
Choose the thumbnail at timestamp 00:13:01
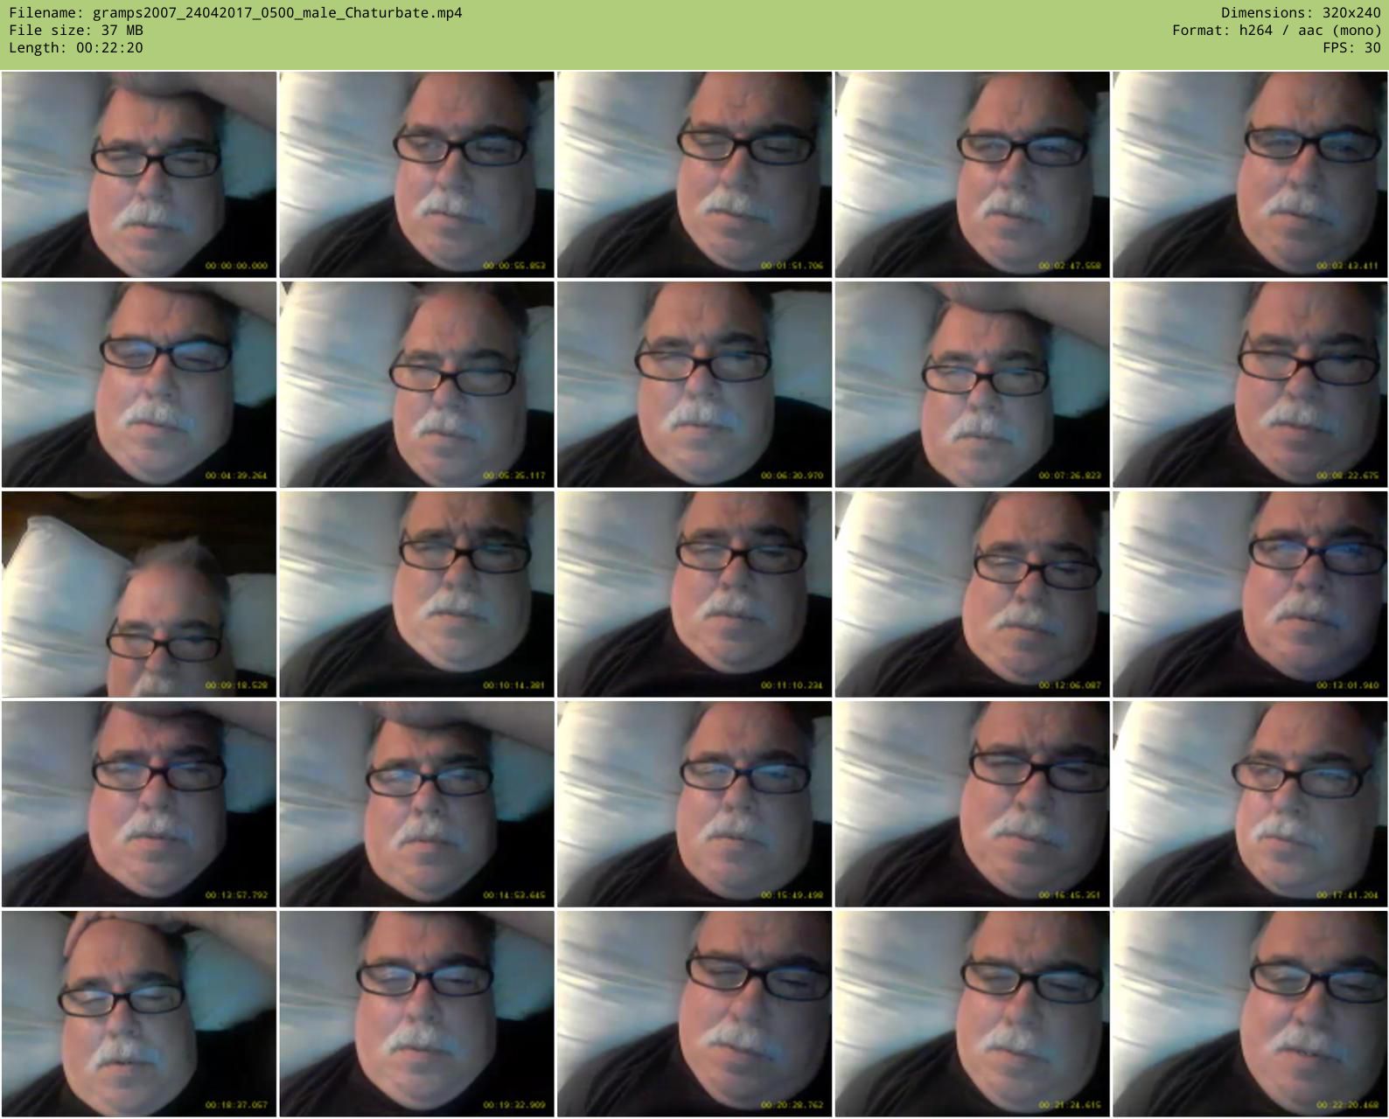tap(1250, 594)
